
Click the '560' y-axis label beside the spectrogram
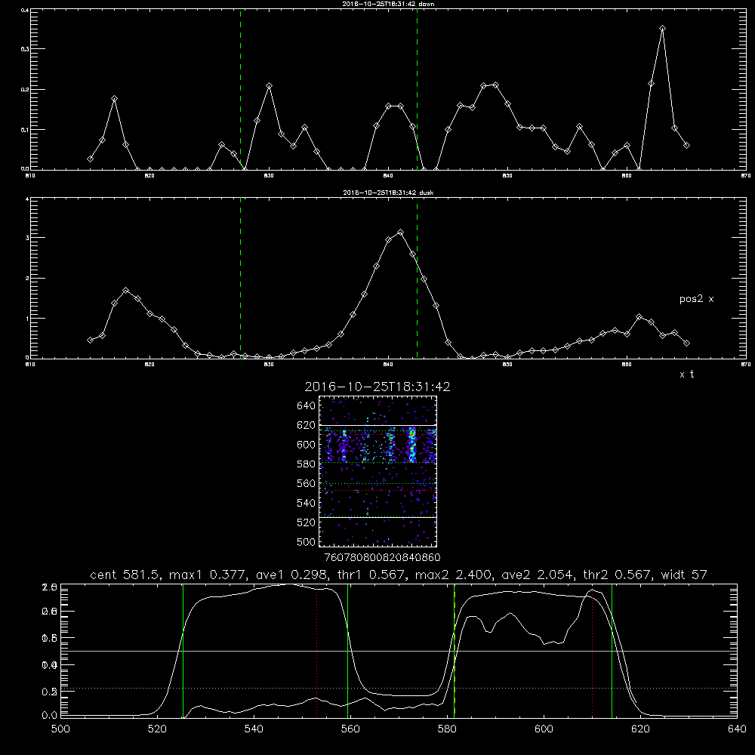coord(307,483)
